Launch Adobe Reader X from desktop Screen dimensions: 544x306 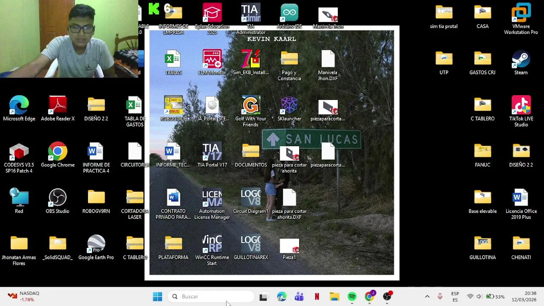58,109
